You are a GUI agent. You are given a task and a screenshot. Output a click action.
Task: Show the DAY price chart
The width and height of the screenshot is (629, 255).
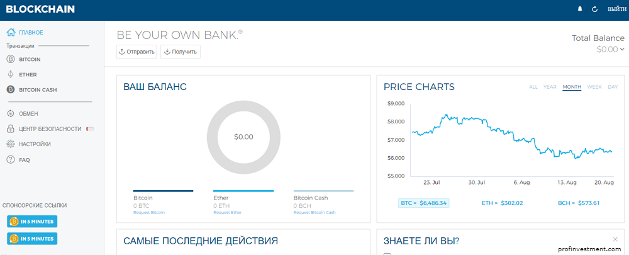[613, 87]
